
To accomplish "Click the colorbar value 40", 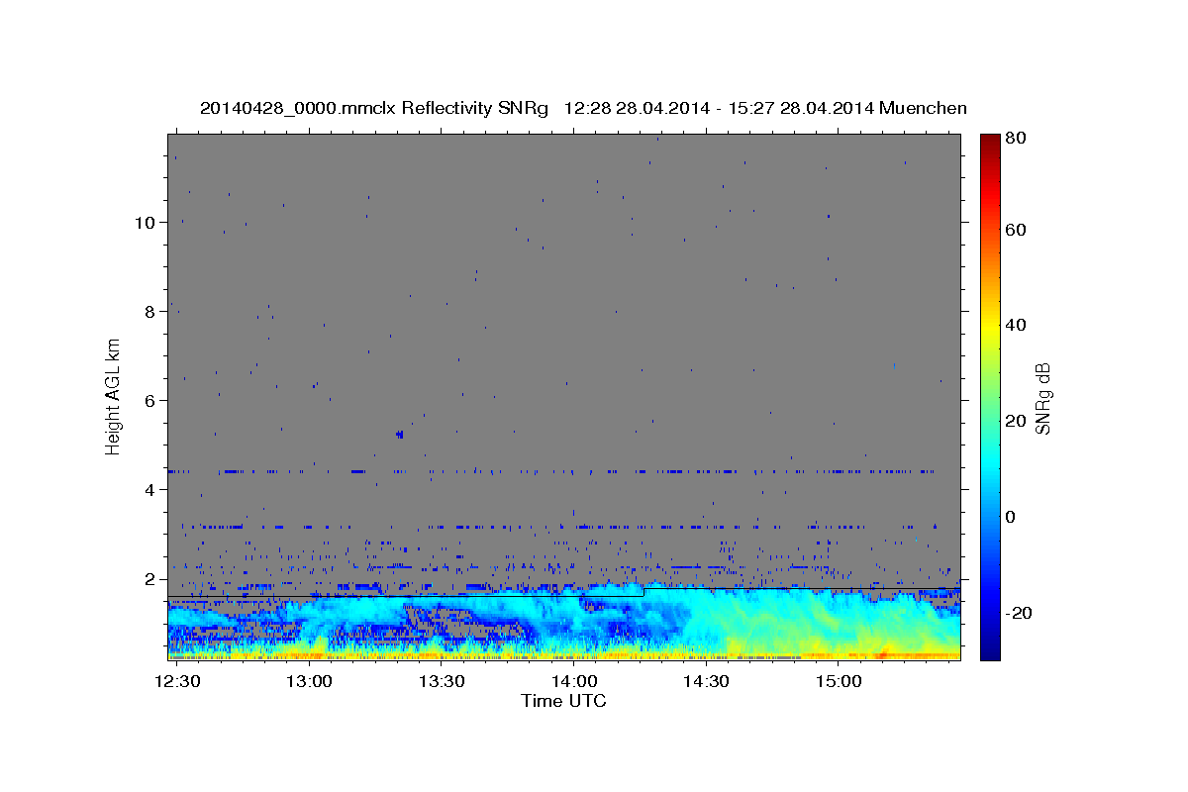I will pos(1016,325).
